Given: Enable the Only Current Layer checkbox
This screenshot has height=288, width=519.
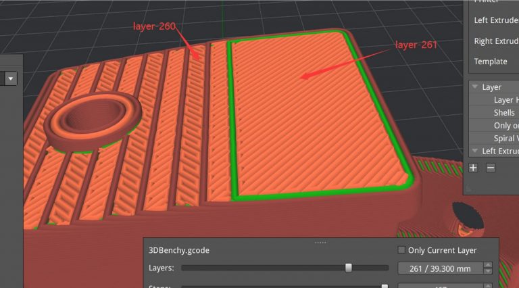Looking at the screenshot, I should click(401, 250).
